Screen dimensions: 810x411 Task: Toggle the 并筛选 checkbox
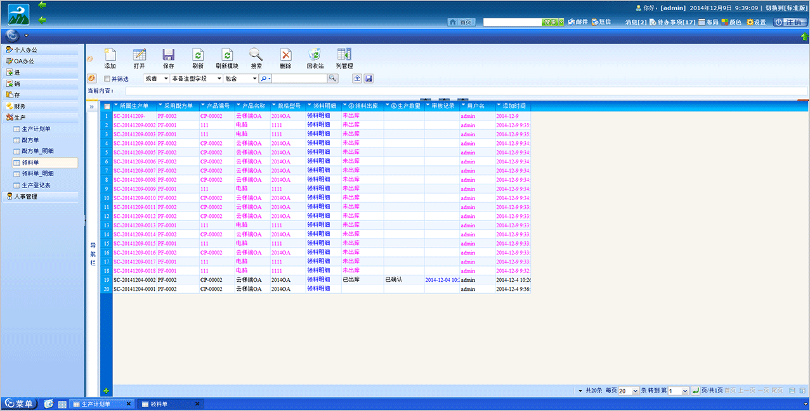[107, 79]
